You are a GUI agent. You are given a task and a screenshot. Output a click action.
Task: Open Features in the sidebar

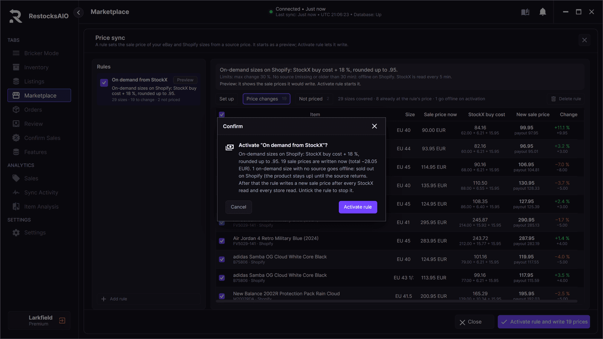(x=39, y=152)
